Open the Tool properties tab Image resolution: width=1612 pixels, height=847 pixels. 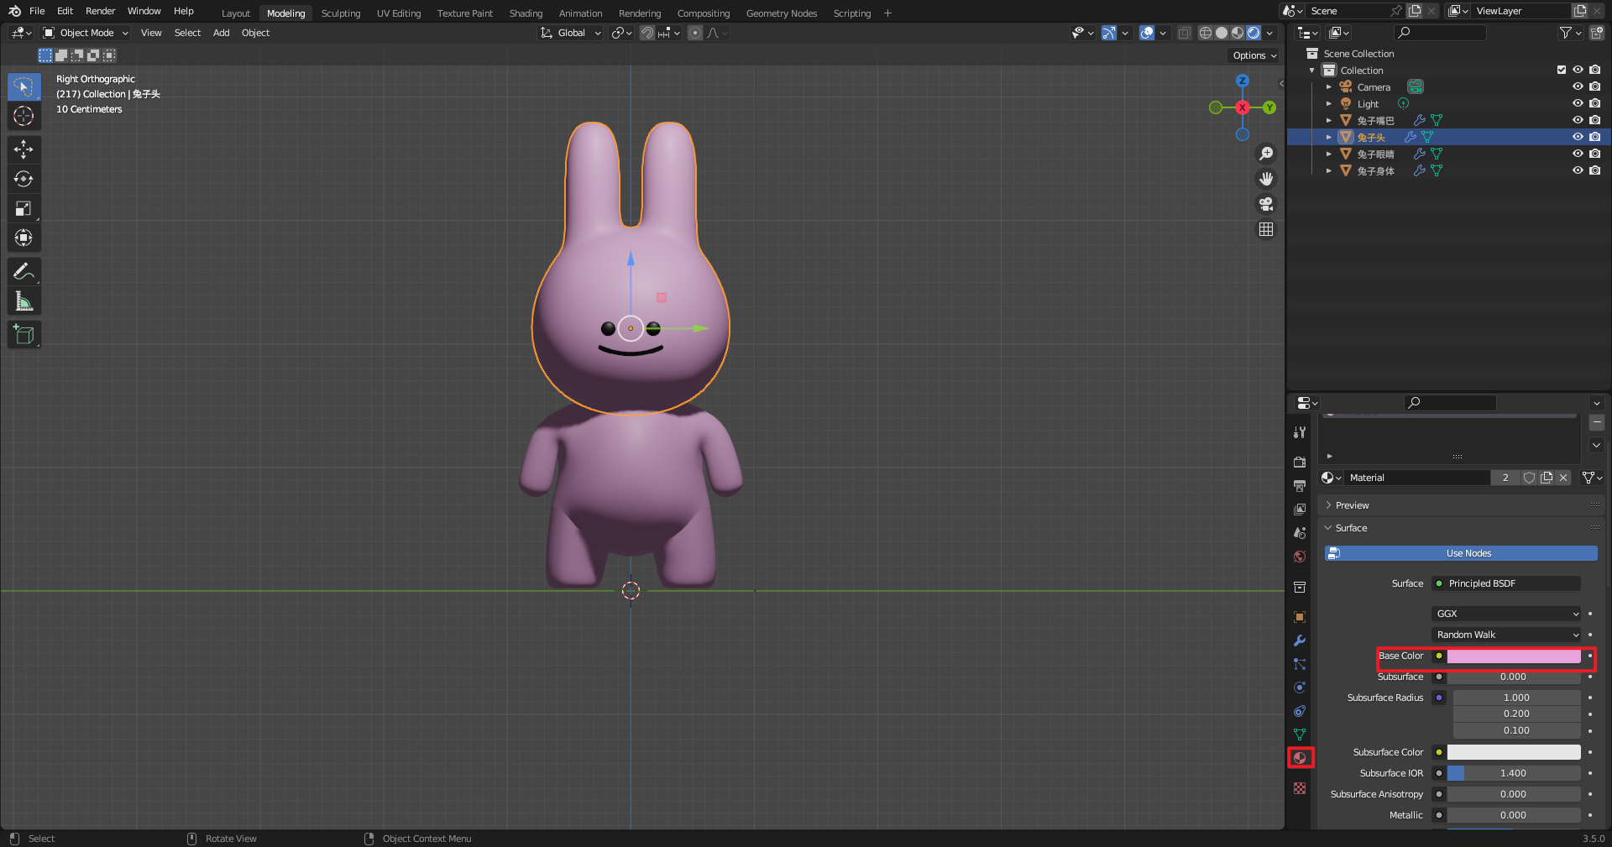[x=1300, y=432]
